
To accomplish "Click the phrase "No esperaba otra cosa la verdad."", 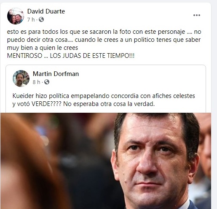I will 109,104.
